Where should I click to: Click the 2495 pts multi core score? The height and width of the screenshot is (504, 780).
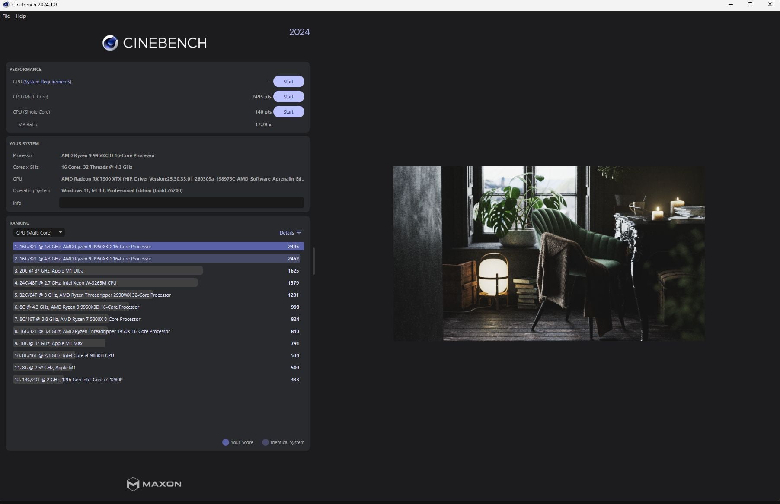coord(262,97)
